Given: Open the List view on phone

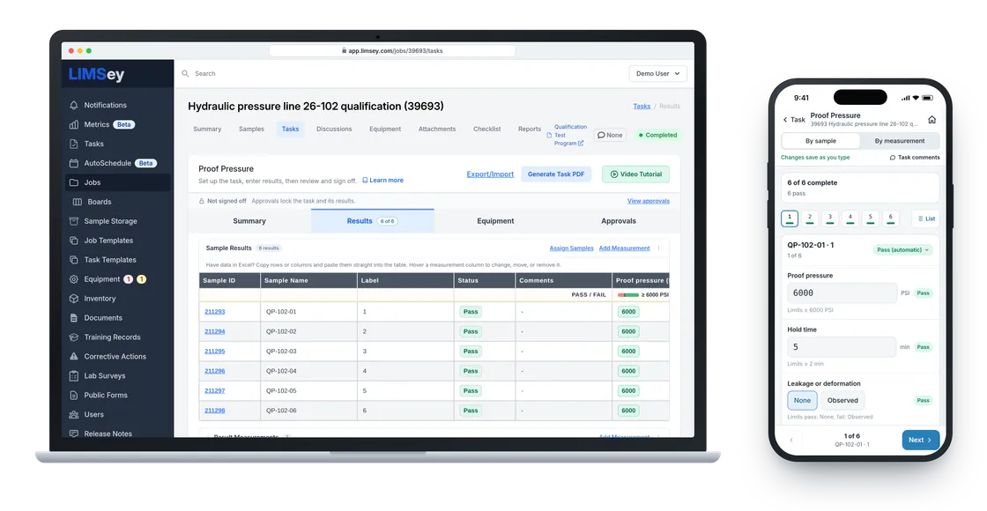Looking at the screenshot, I should (926, 218).
